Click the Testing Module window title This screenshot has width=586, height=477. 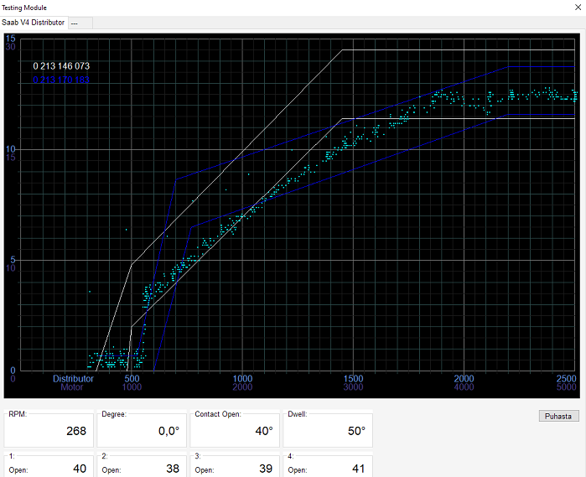(x=24, y=8)
